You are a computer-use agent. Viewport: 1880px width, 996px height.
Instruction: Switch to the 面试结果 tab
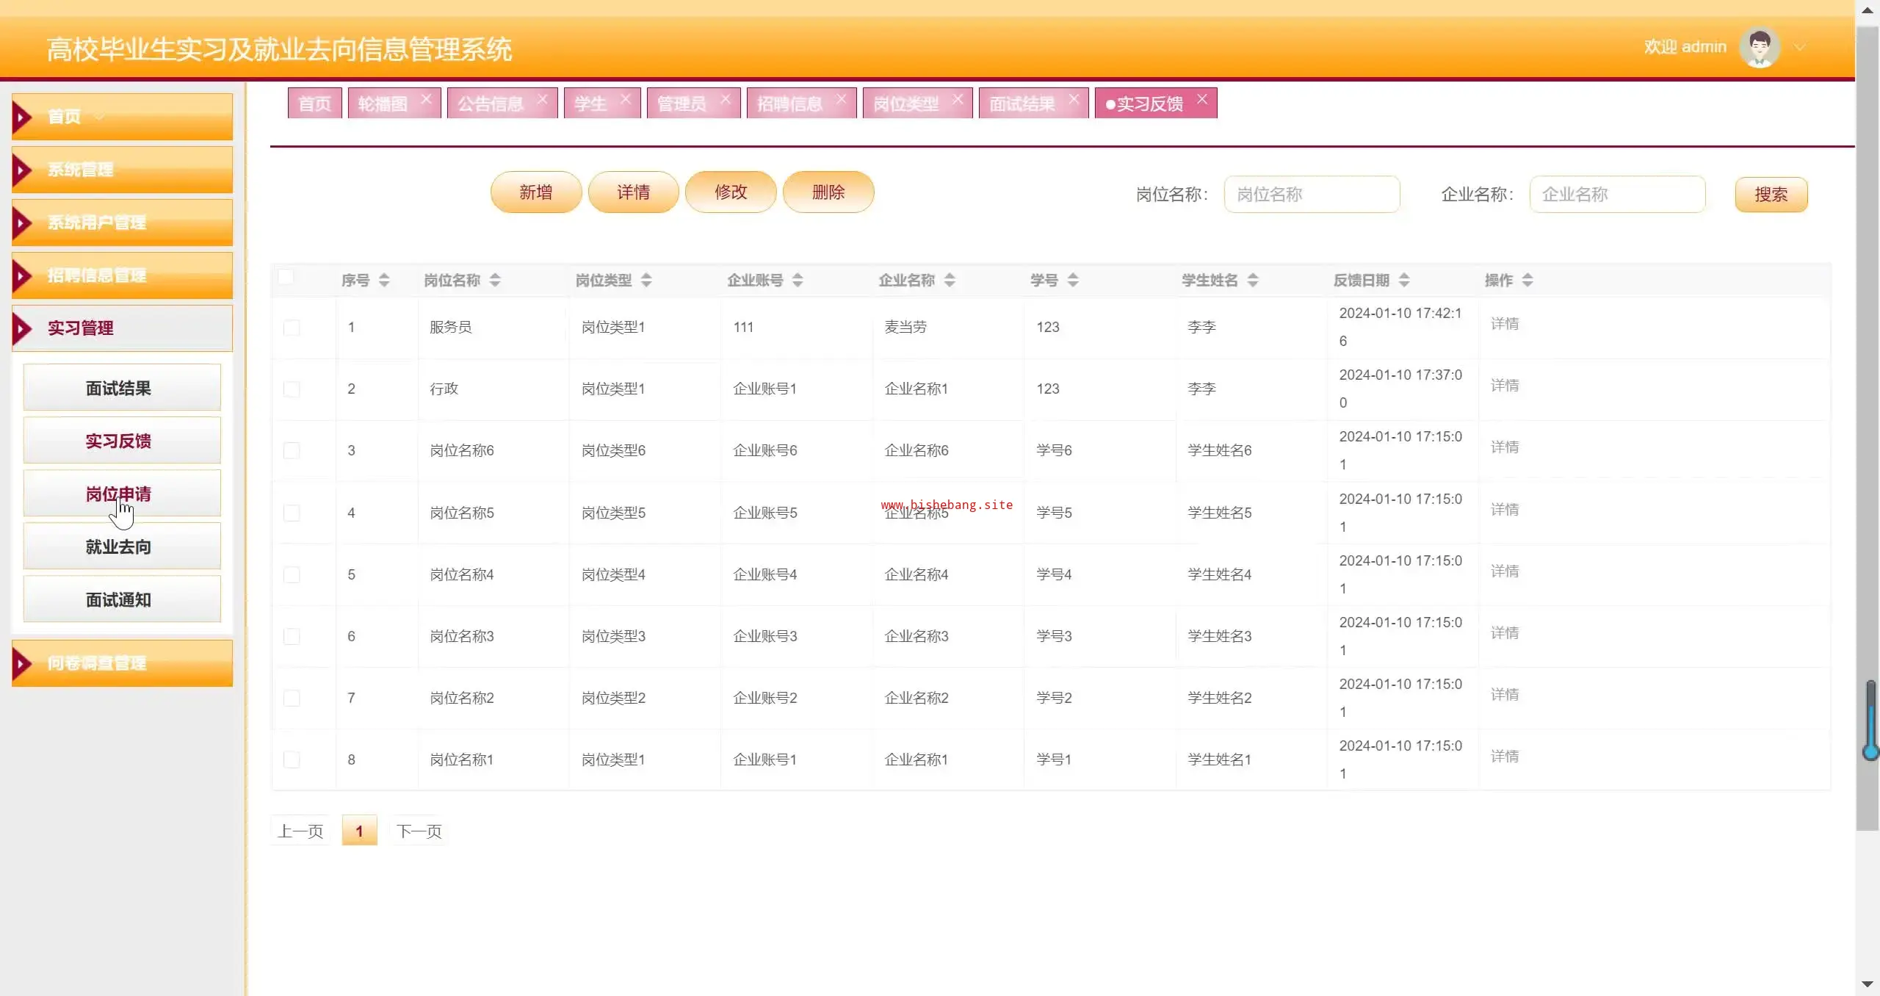pyautogui.click(x=1022, y=104)
